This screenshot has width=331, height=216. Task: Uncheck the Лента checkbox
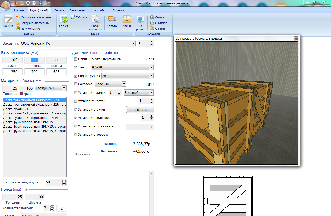tap(76, 67)
